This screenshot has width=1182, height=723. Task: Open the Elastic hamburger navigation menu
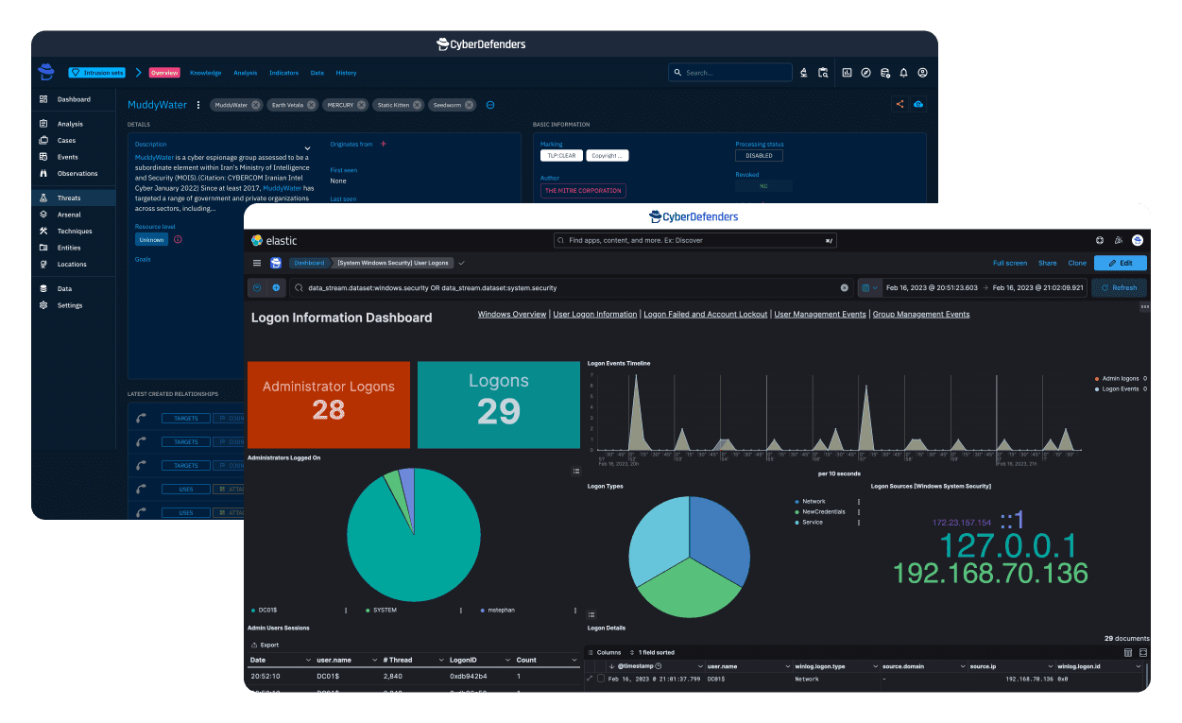coord(256,263)
